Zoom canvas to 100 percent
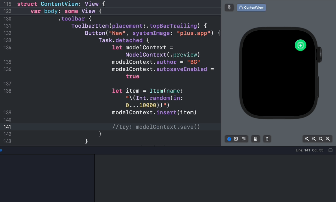Image resolution: width=336 pixels, height=202 pixels. (x=314, y=139)
